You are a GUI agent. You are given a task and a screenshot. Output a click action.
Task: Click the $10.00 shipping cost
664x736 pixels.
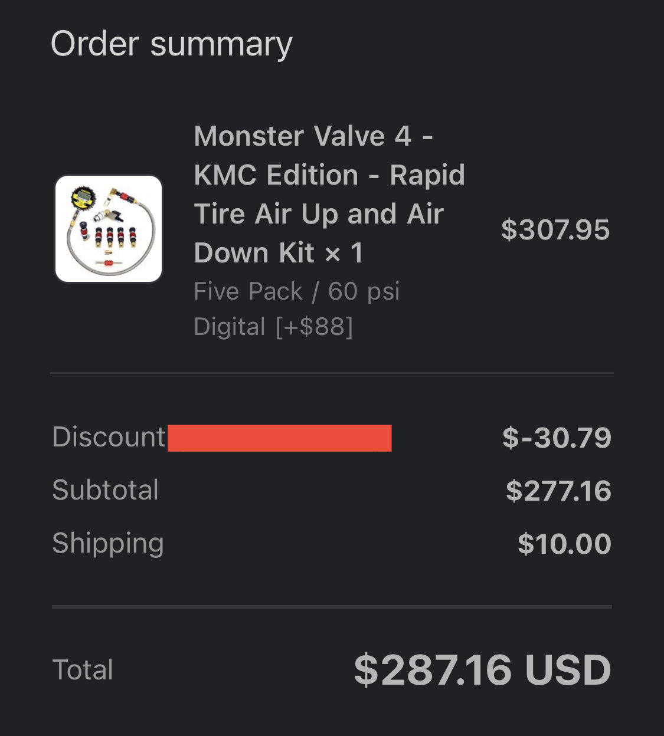(x=564, y=544)
